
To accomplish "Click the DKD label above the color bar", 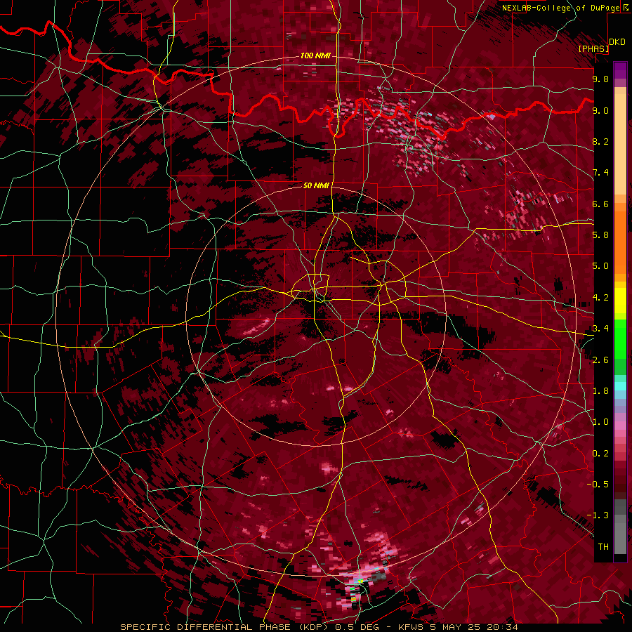I will tap(617, 42).
